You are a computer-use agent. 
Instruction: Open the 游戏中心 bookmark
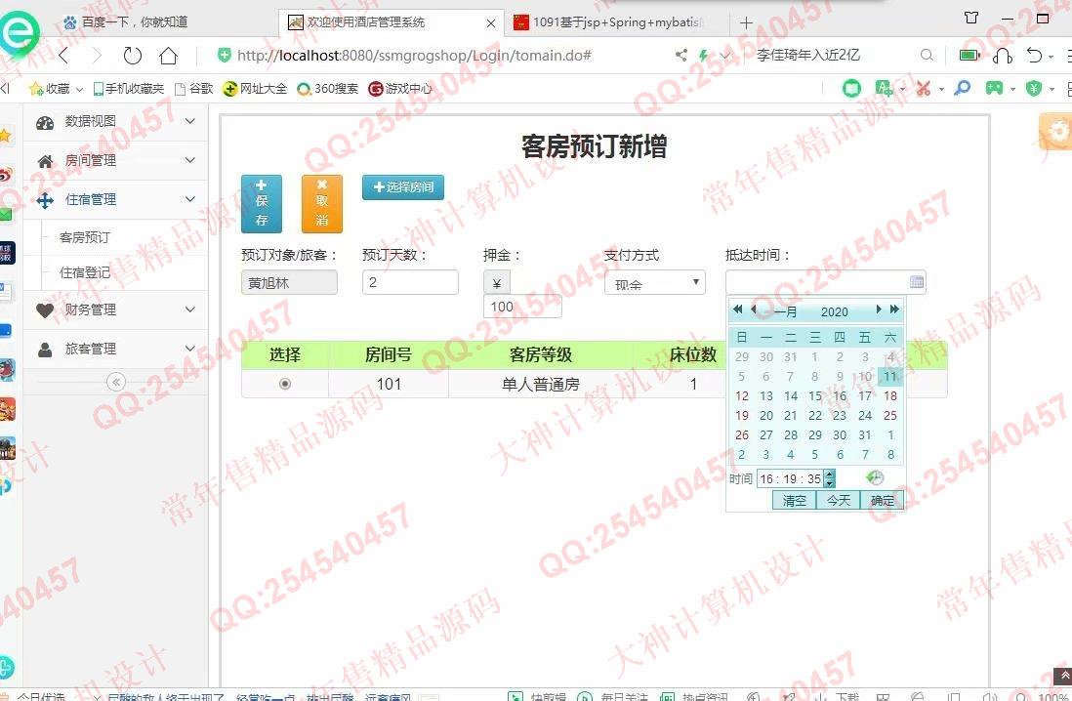pyautogui.click(x=400, y=89)
